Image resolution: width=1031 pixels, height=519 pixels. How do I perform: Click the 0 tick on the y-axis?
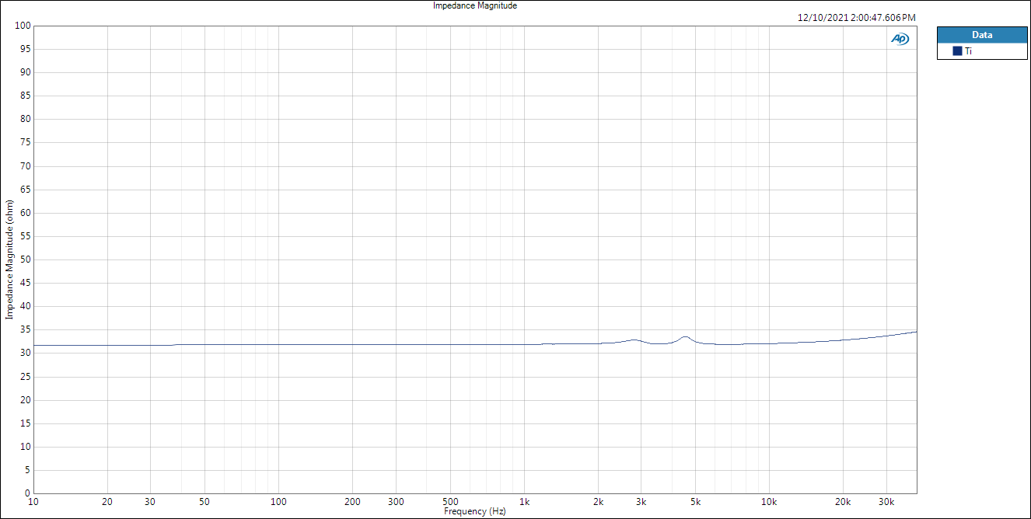pos(26,493)
